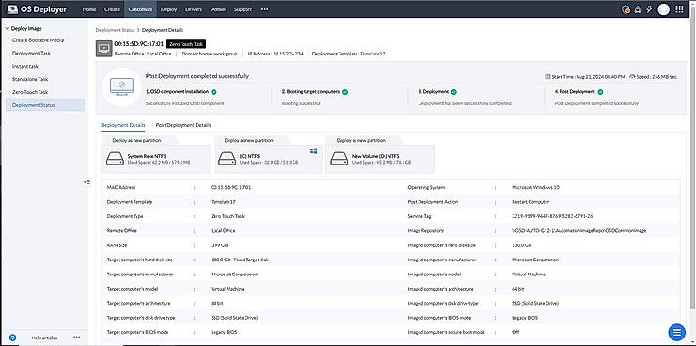The image size is (696, 346).
Task: Collapse sidebar using the hamburger arrow icon
Action: (87, 181)
